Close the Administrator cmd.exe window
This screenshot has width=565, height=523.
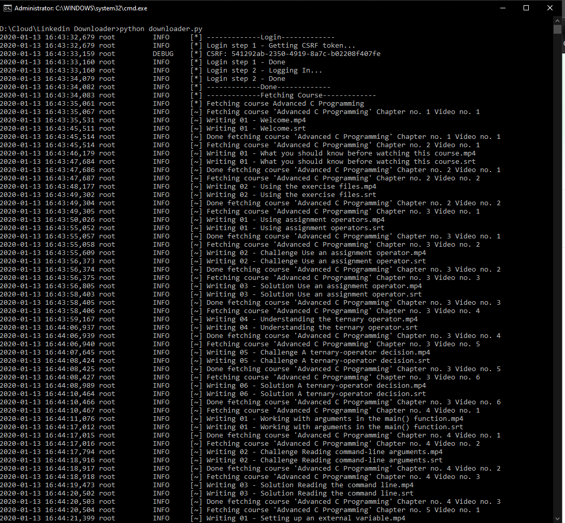550,8
